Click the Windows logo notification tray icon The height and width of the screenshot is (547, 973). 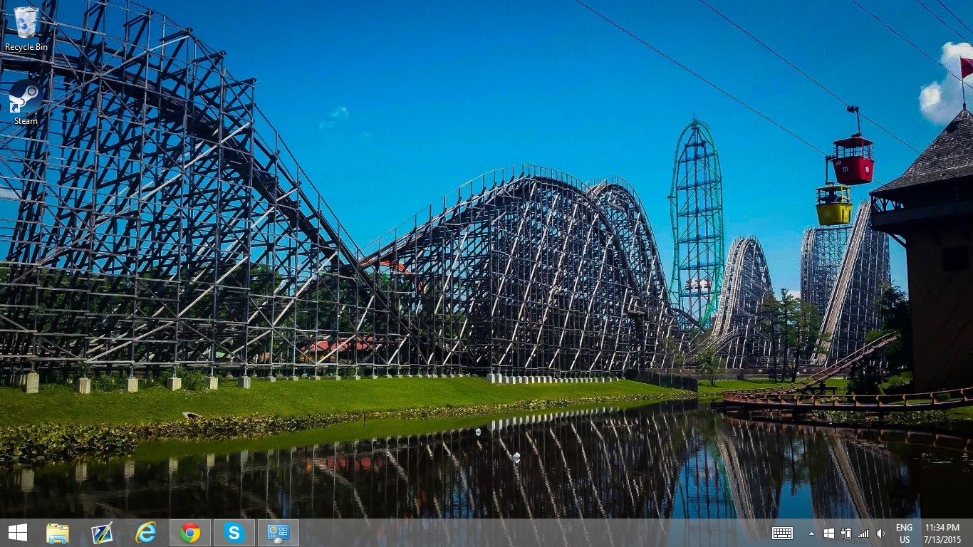pos(828,533)
